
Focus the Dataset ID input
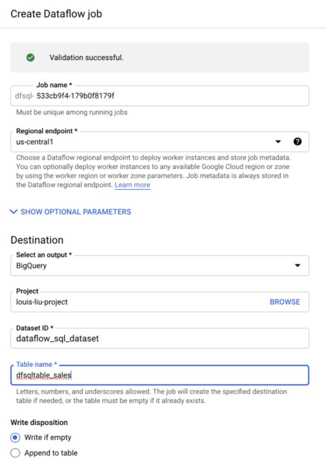click(160, 338)
